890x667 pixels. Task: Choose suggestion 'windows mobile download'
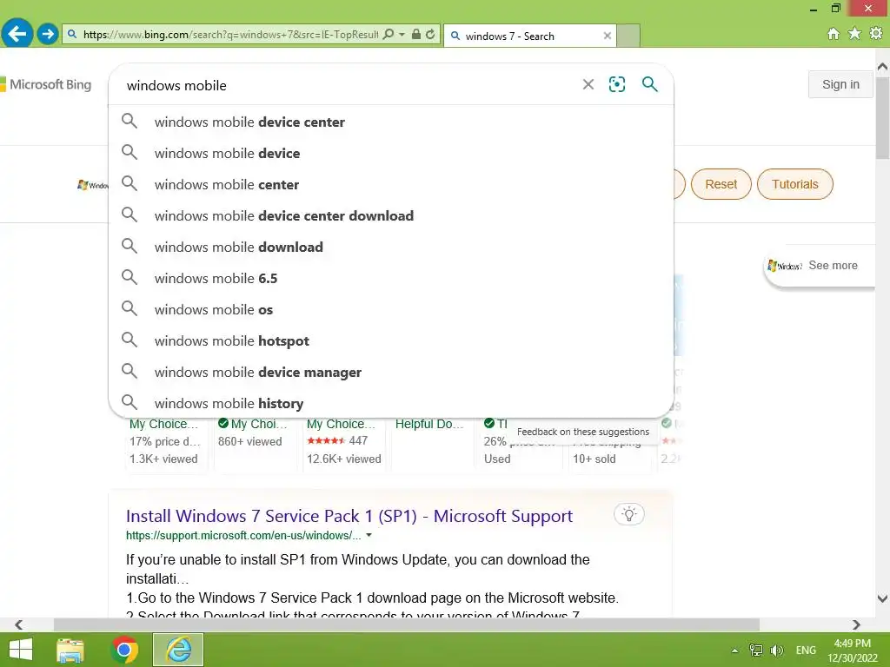coord(391,247)
